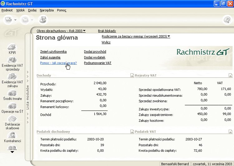Open the Podmiot menu
This screenshot has height=166, width=234.
coord(7,10)
